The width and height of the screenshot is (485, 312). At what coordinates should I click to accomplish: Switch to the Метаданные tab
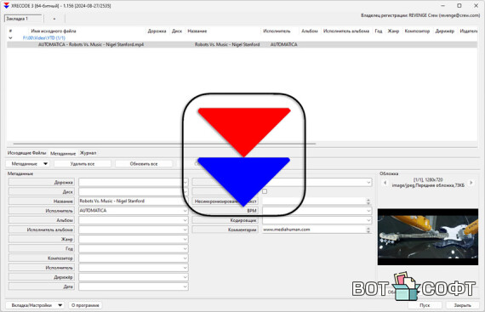pyautogui.click(x=63, y=153)
